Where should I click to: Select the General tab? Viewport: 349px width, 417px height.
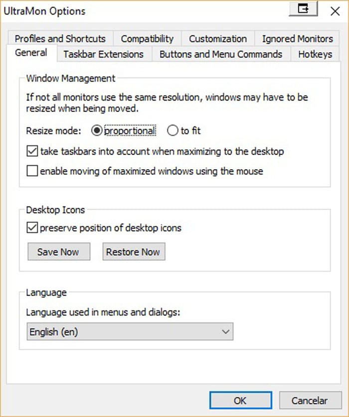[31, 53]
